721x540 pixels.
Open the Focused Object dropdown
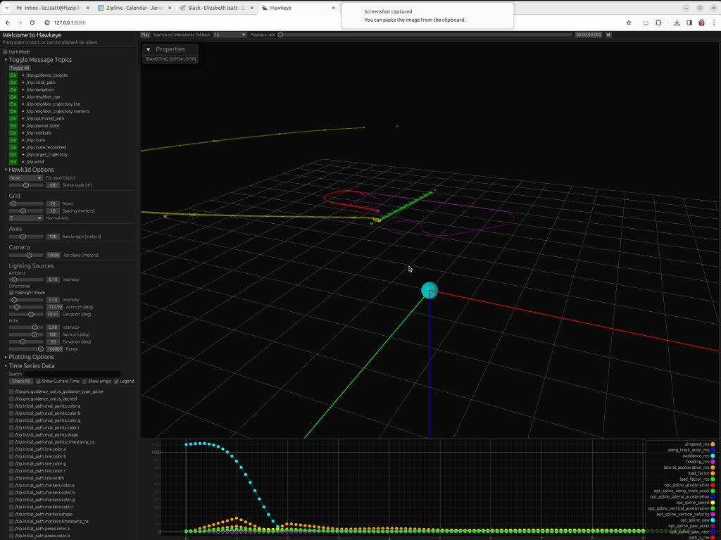pyautogui.click(x=26, y=178)
